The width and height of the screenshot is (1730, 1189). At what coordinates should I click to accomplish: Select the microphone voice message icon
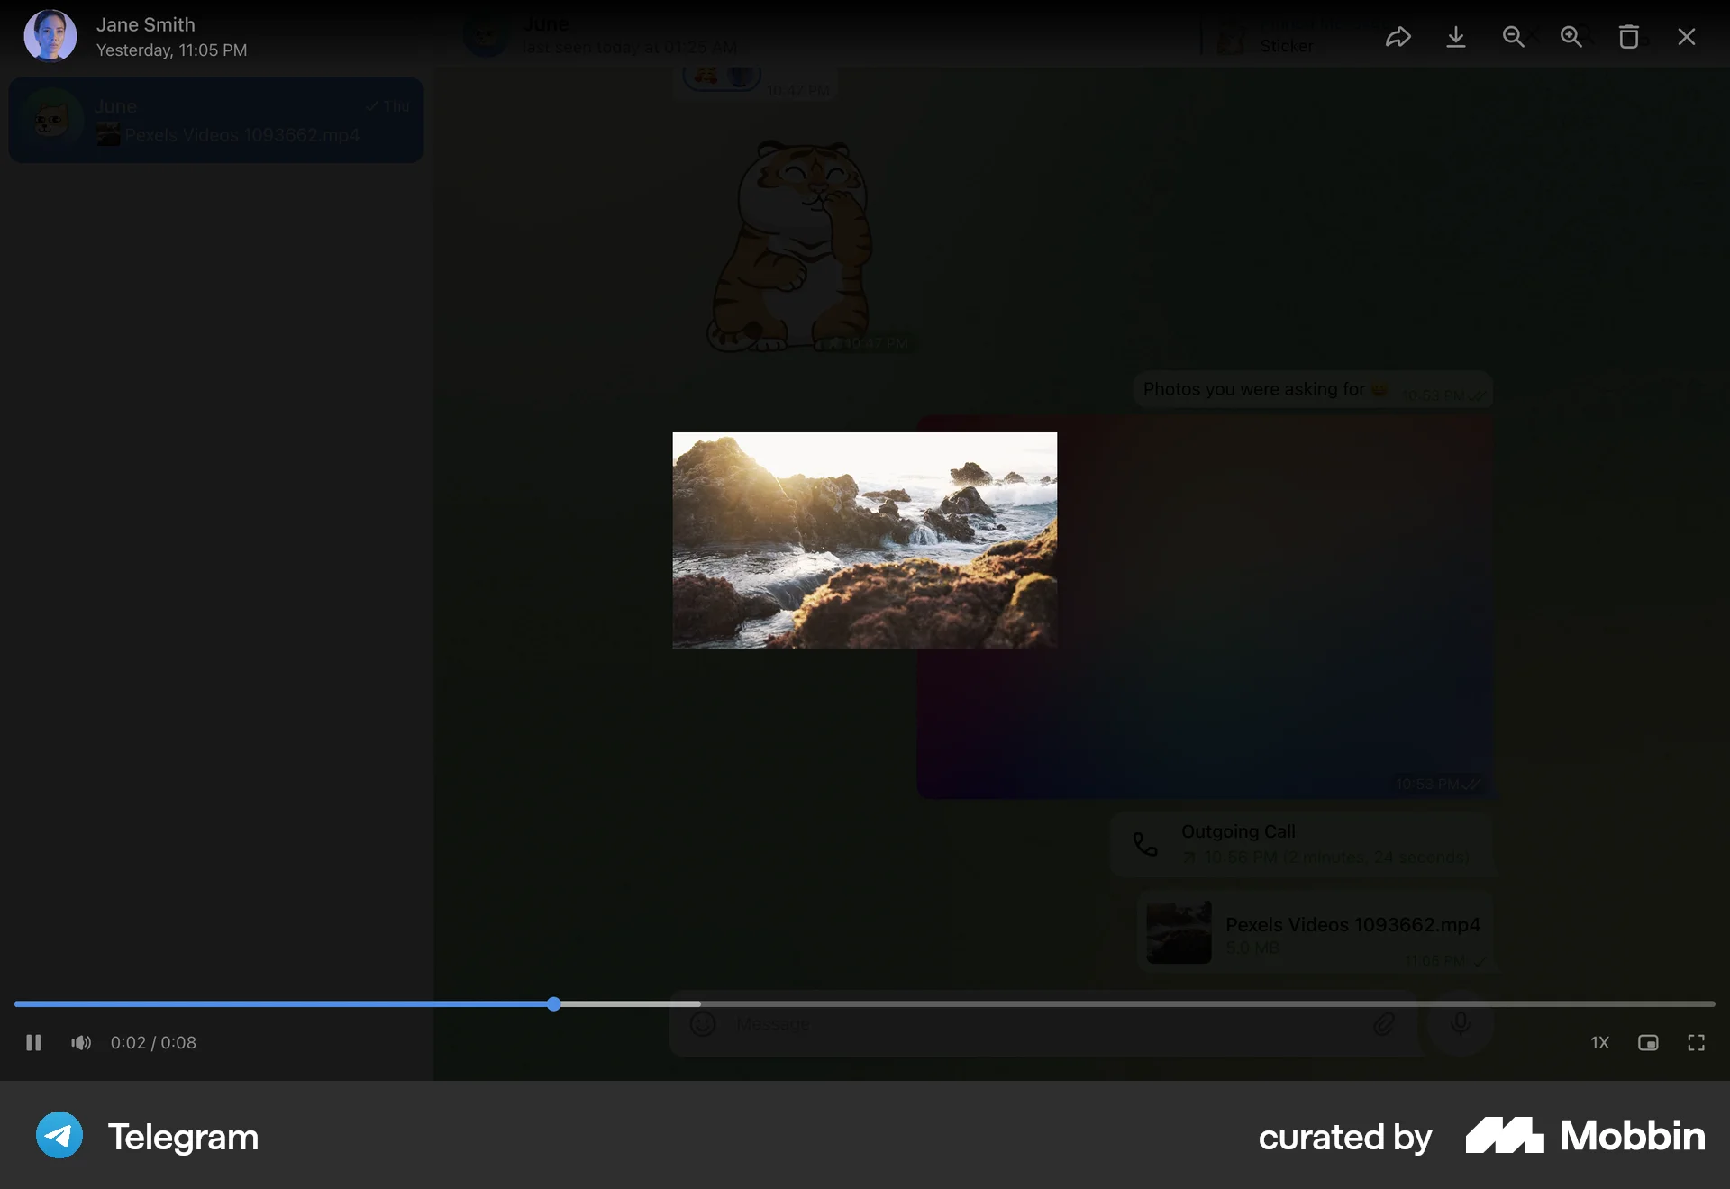[x=1460, y=1022]
